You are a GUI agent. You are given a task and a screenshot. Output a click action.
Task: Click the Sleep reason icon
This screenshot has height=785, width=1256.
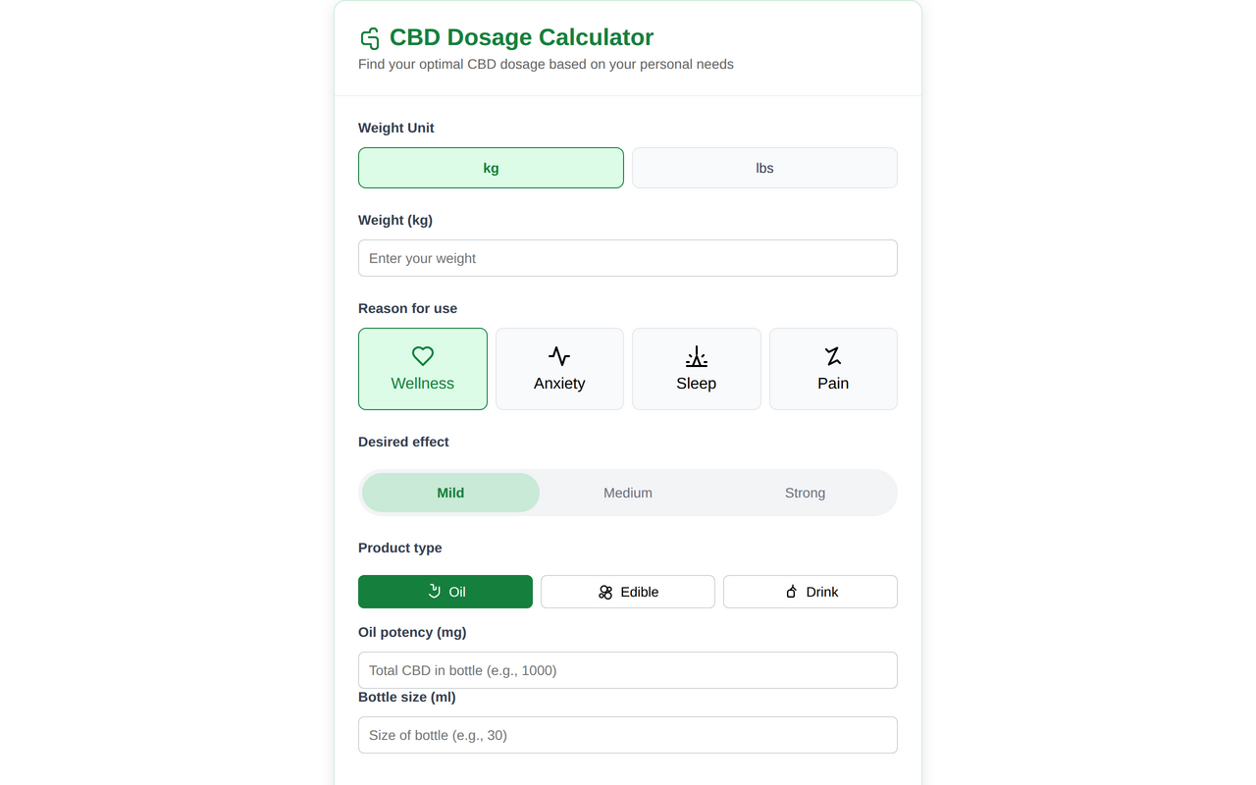697,355
